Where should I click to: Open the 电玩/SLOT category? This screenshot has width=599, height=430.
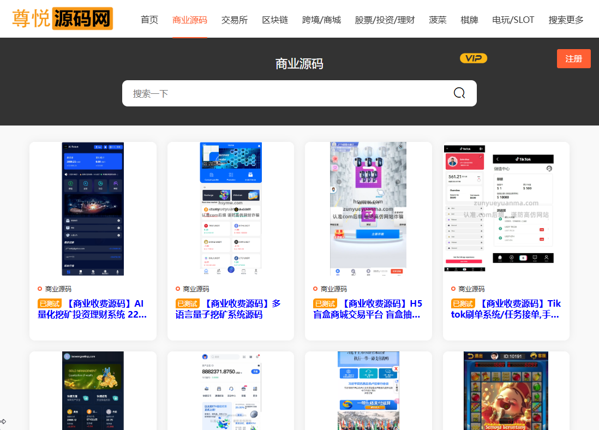[x=513, y=20]
